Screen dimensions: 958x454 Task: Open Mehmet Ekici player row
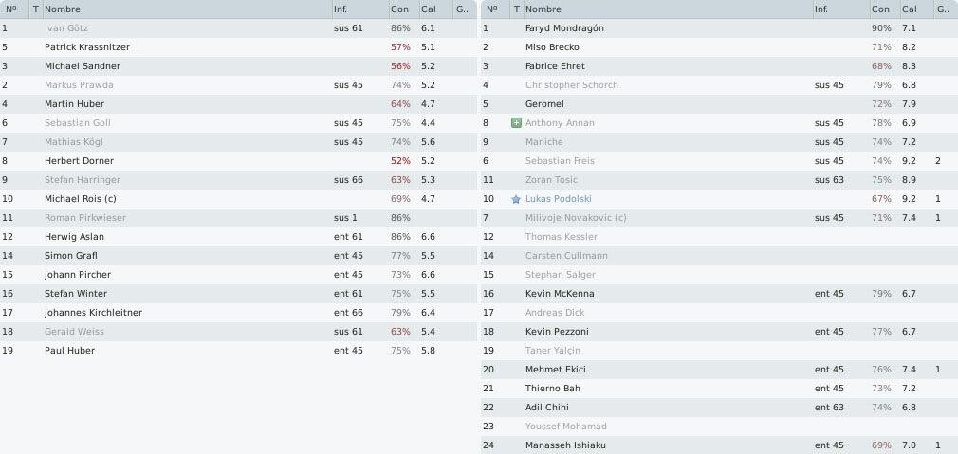[x=719, y=370]
